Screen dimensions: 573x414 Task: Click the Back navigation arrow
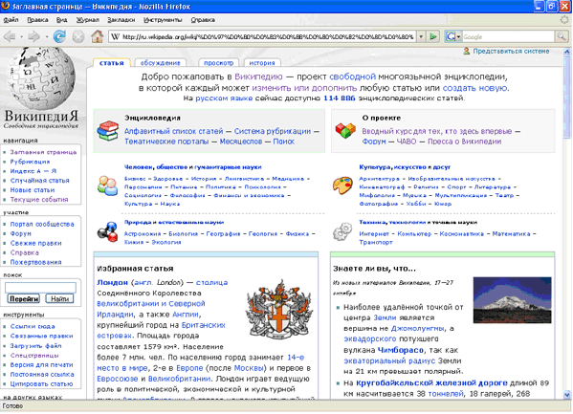pyautogui.click(x=10, y=36)
